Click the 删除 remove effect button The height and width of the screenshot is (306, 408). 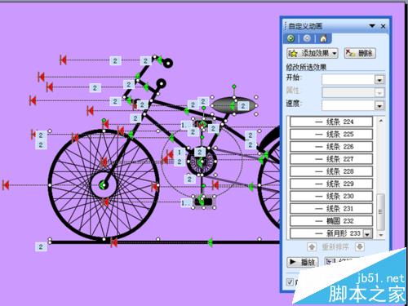(360, 53)
